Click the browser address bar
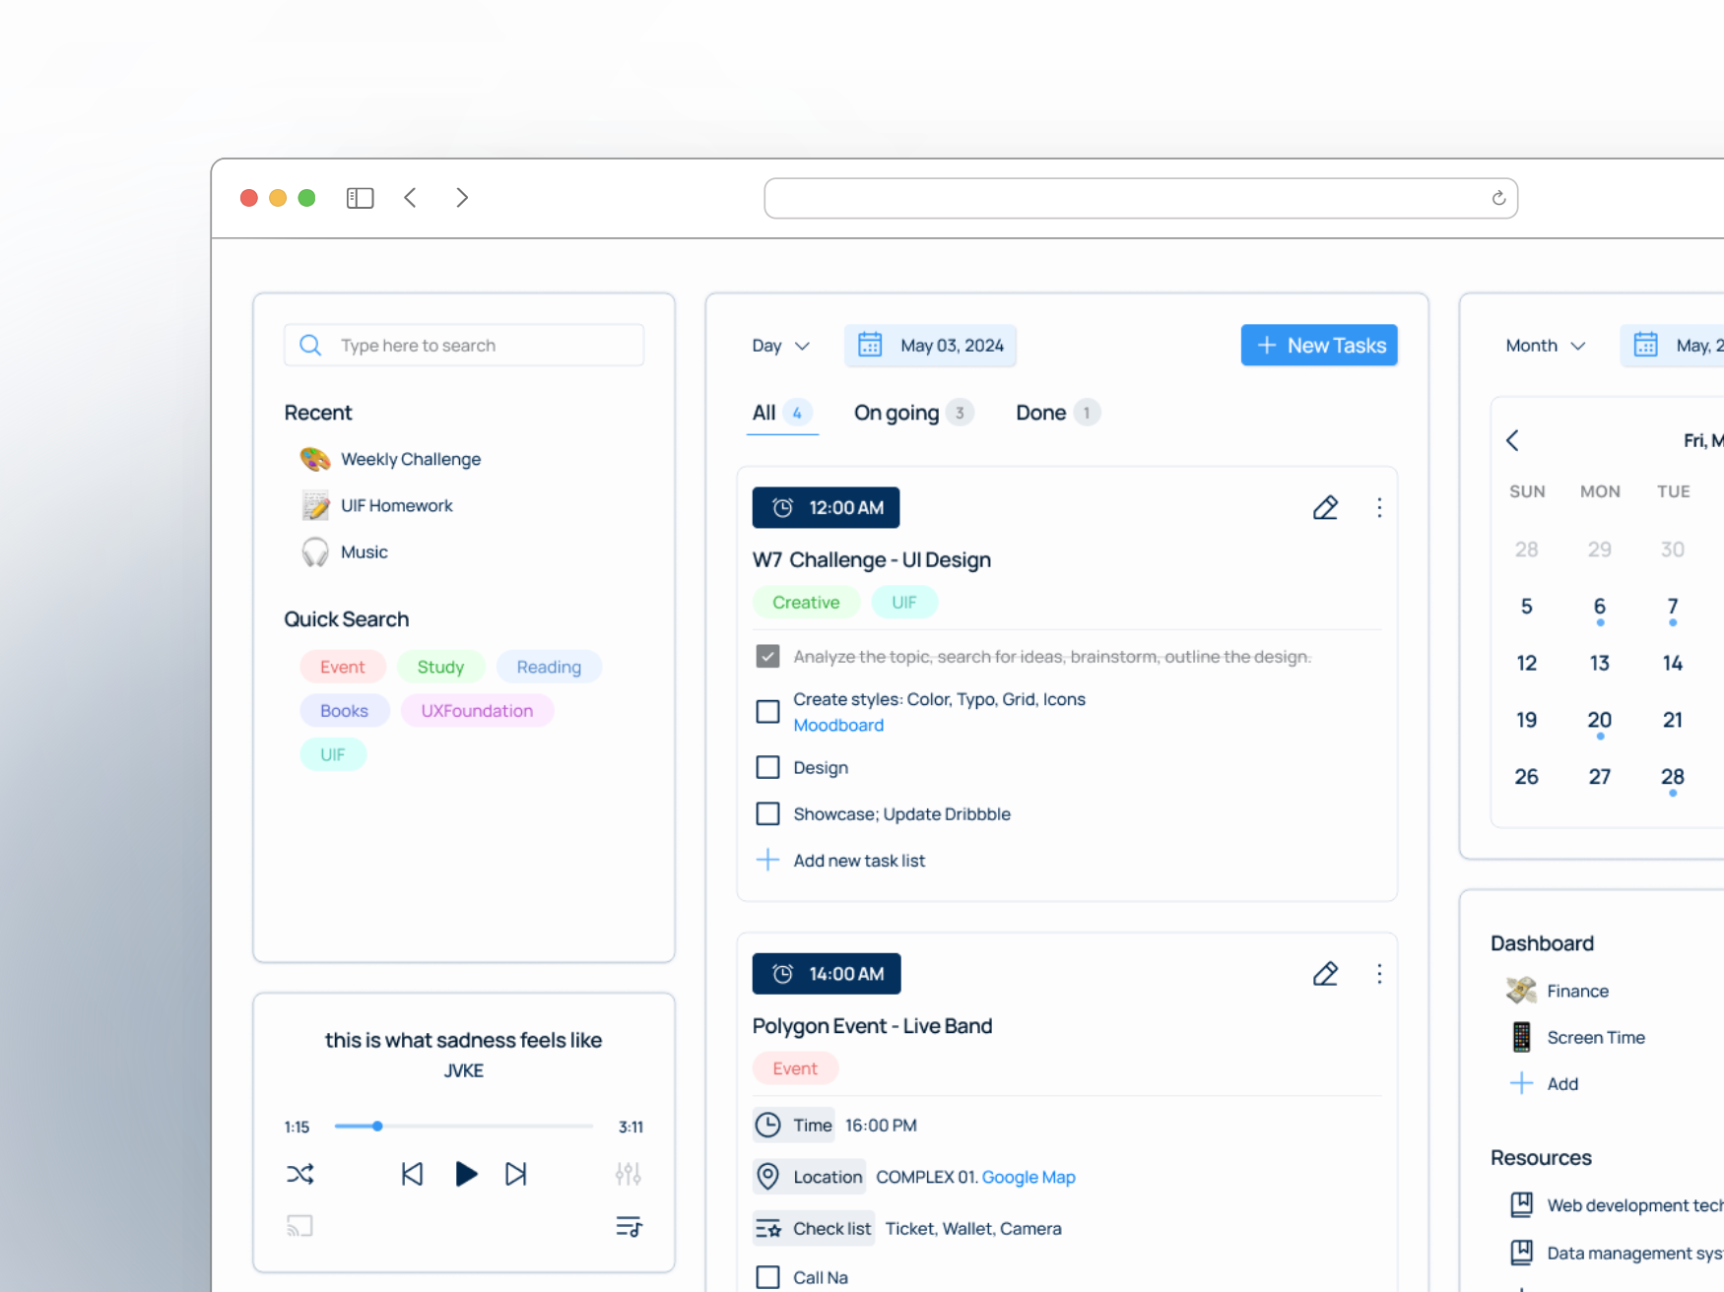This screenshot has width=1724, height=1292. [x=1141, y=198]
